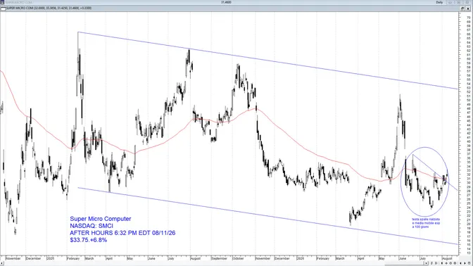Click the last icon in bottom-right toolbar
473x266 pixels.
(x=469, y=263)
